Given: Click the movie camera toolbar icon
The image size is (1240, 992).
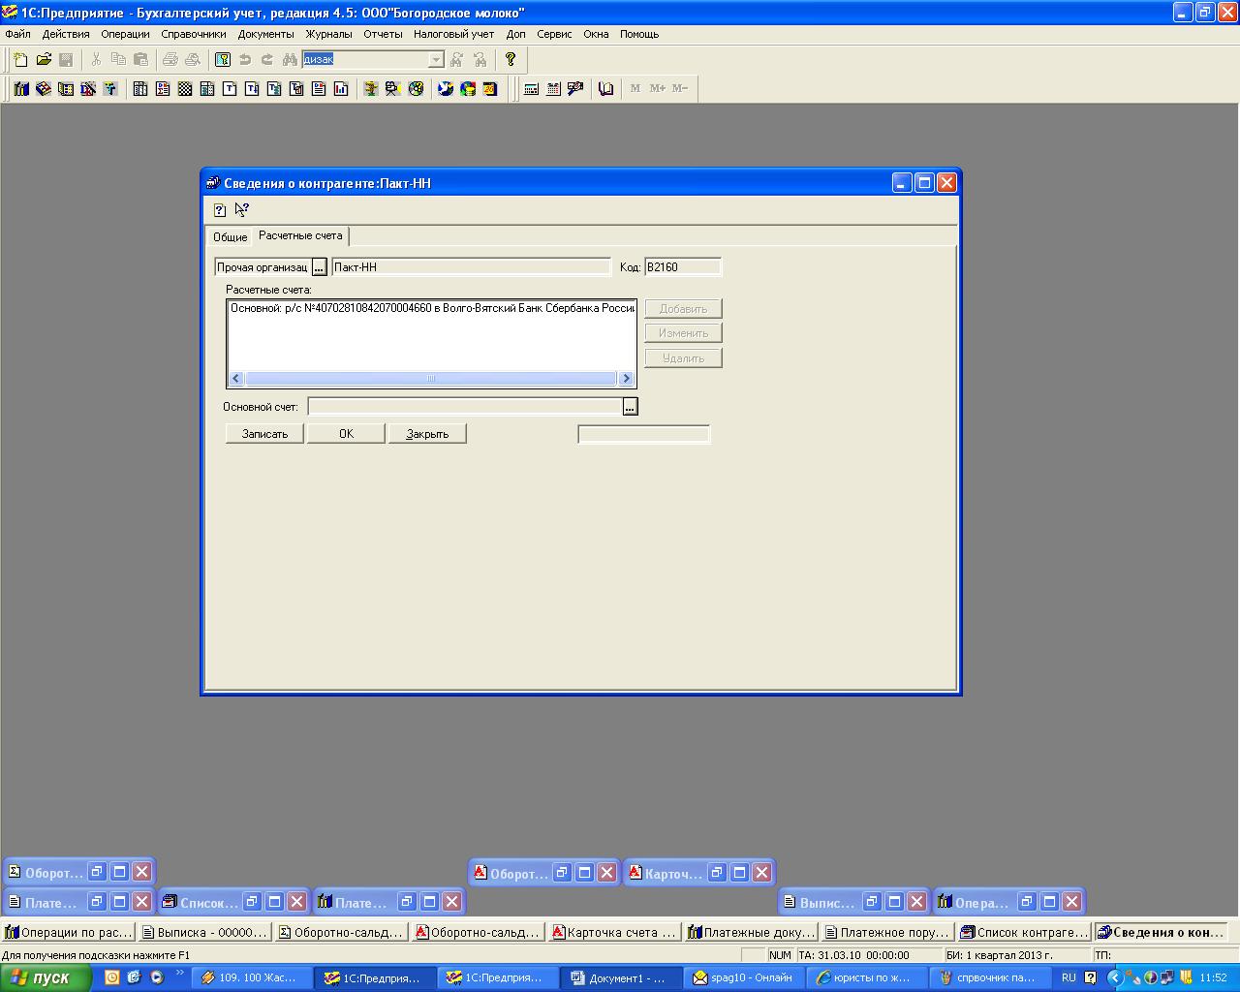Looking at the screenshot, I should click(392, 89).
